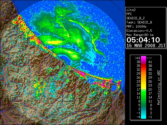The width and height of the screenshot is (167, 125).
Task: Click the '17' legend value in left column
Action: 139,89
